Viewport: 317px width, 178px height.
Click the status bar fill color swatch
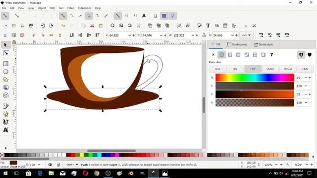pyautogui.click(x=13, y=163)
